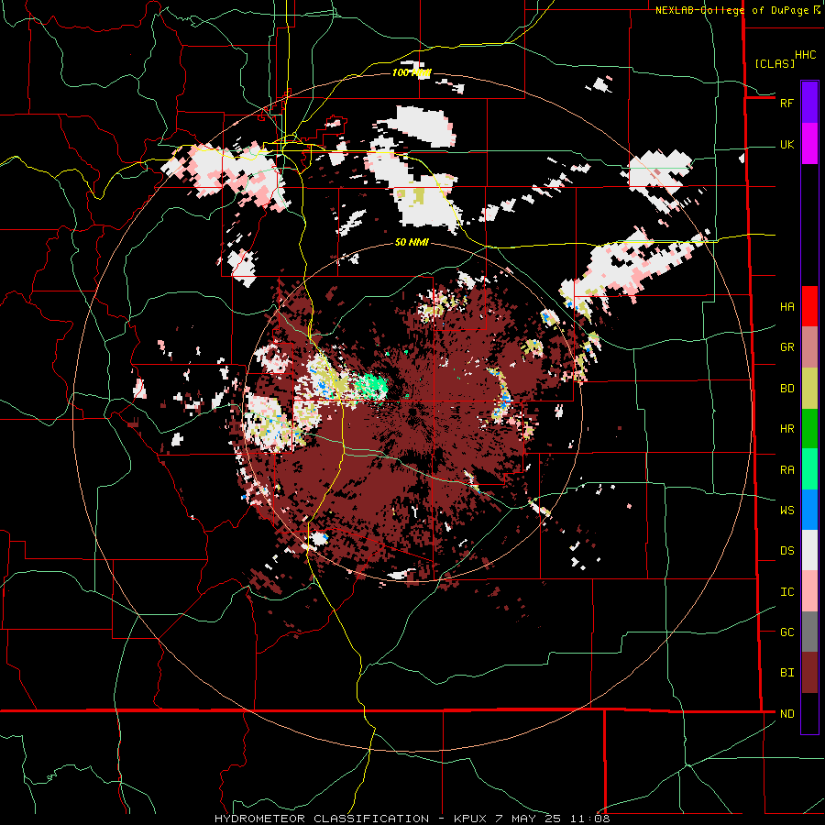Image resolution: width=825 pixels, height=825 pixels.
Task: Click the HA legend label
Action: click(786, 307)
